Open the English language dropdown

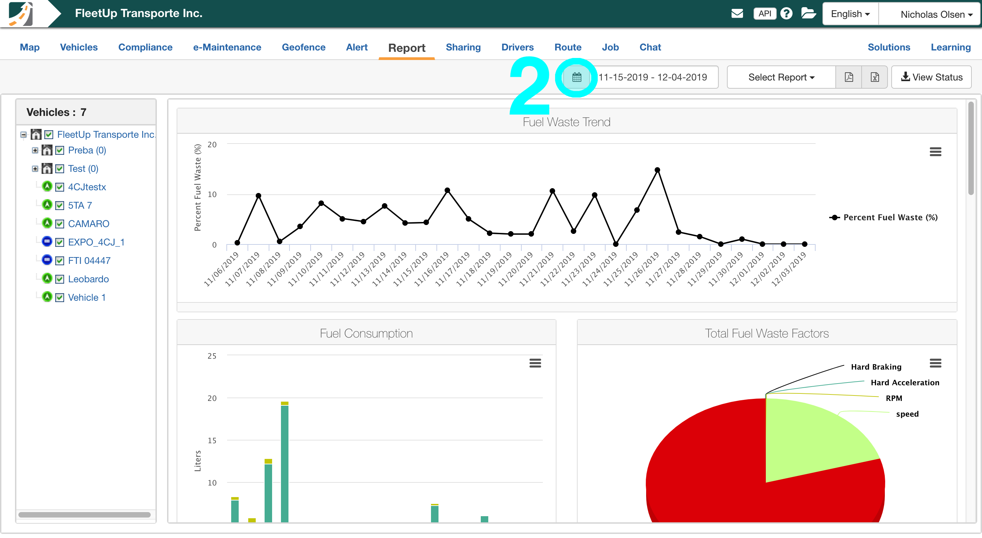pyautogui.click(x=850, y=14)
